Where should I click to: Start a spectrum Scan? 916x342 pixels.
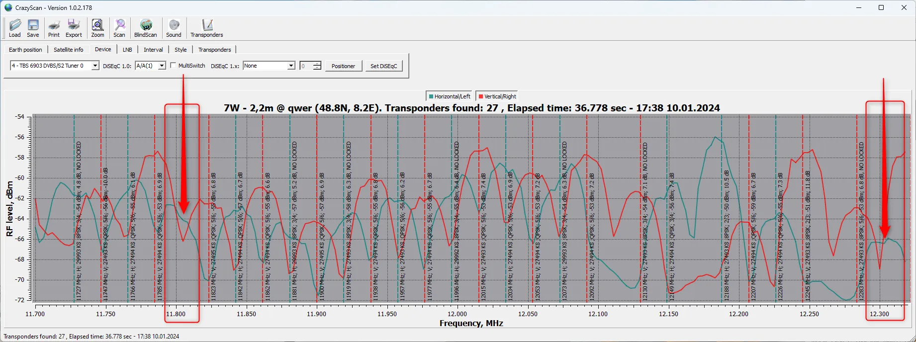(119, 28)
